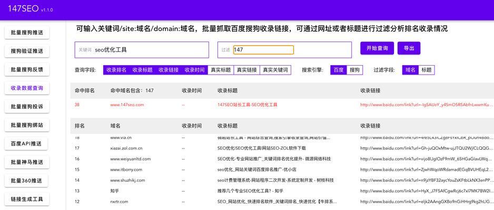Toggle the 收录时间 query field
This screenshot has width=494, height=210.
[x=194, y=70]
